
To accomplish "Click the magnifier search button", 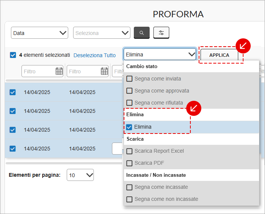I will point(142,33).
